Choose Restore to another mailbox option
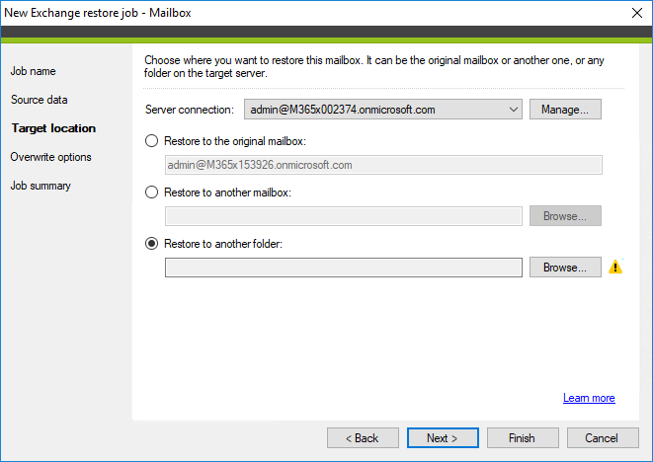The width and height of the screenshot is (653, 462). [151, 192]
